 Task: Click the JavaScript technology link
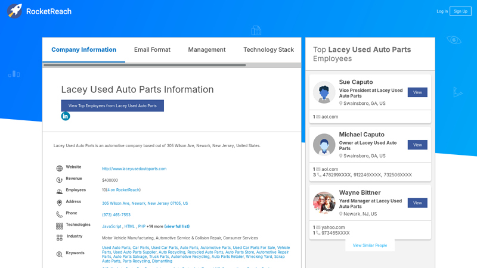111,226
